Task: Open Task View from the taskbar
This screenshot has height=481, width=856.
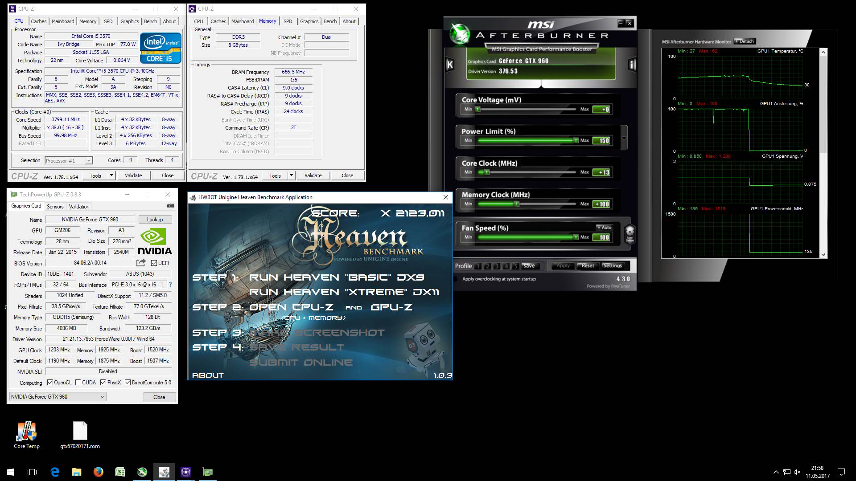Action: pyautogui.click(x=32, y=472)
